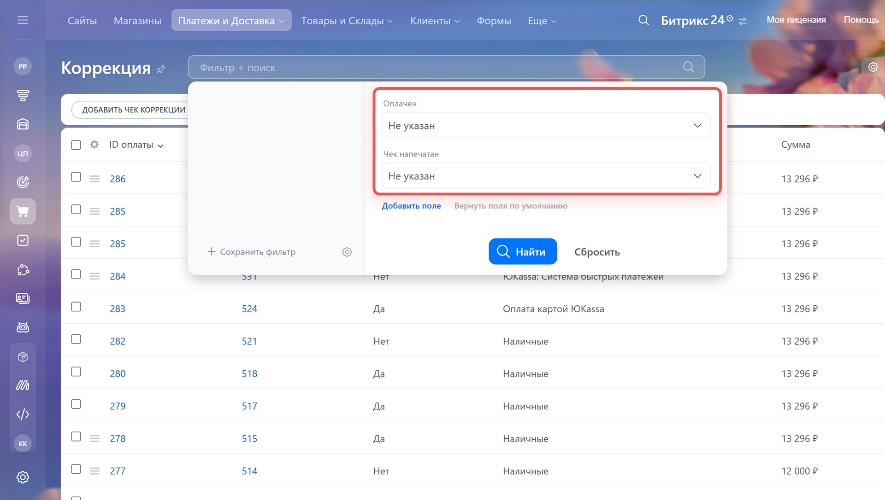Click the Добавить поле link

[411, 206]
